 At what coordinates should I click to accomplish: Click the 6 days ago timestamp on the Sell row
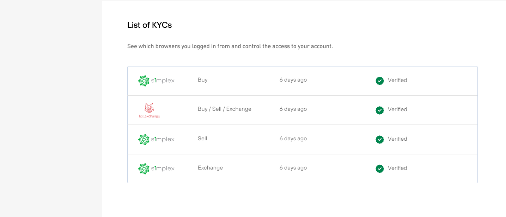point(293,138)
